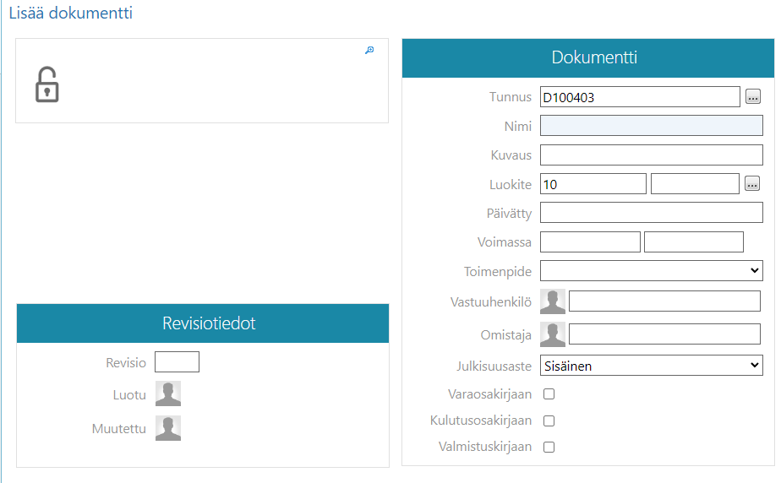Viewport: 781px width, 483px height.
Task: Enable the Varaosakirjaan checkbox
Action: tap(549, 394)
